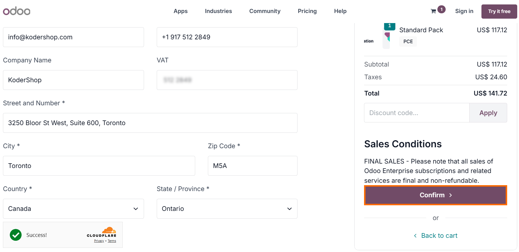Click the Odoo logo
The image size is (519, 252).
pos(17,11)
